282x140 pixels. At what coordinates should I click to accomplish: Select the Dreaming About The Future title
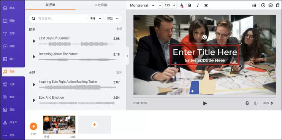(58, 54)
